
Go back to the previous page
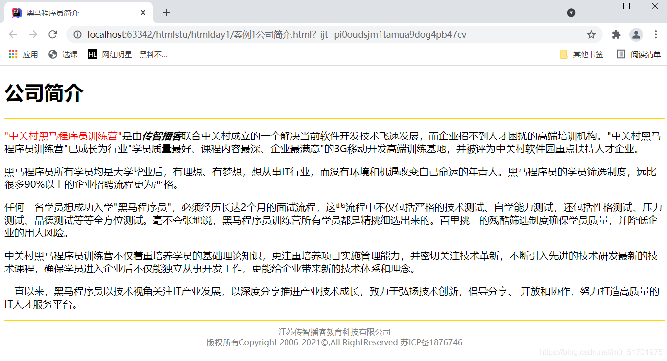coord(13,35)
